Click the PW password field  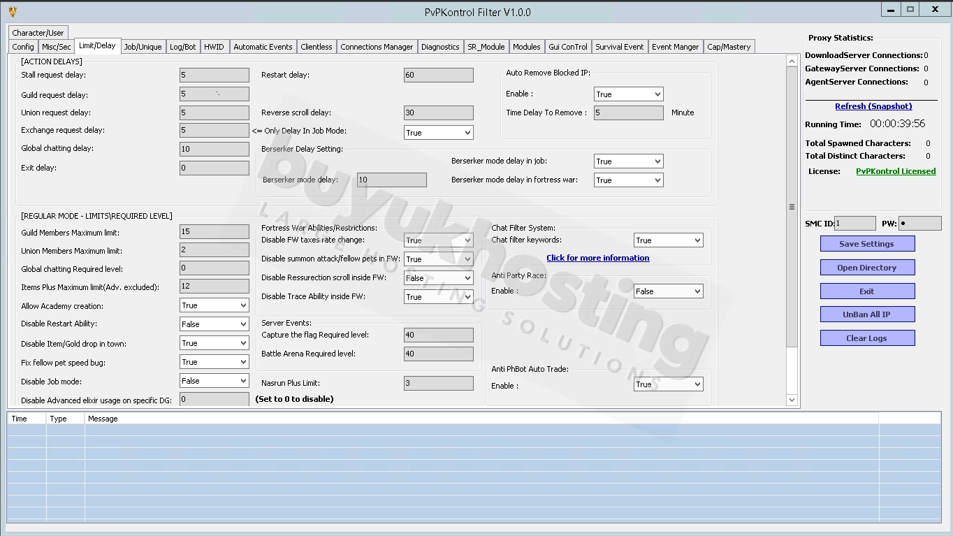919,224
